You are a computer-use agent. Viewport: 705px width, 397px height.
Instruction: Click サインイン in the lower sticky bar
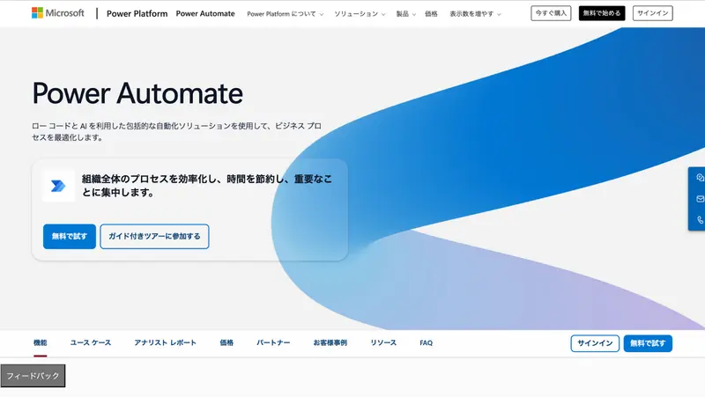(595, 343)
